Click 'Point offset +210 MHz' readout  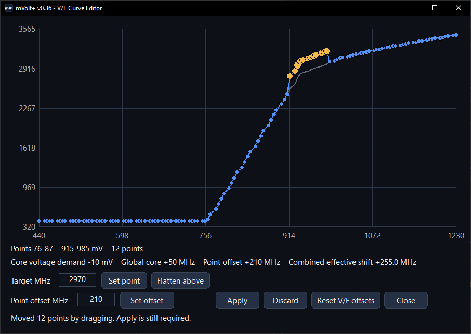coord(242,262)
